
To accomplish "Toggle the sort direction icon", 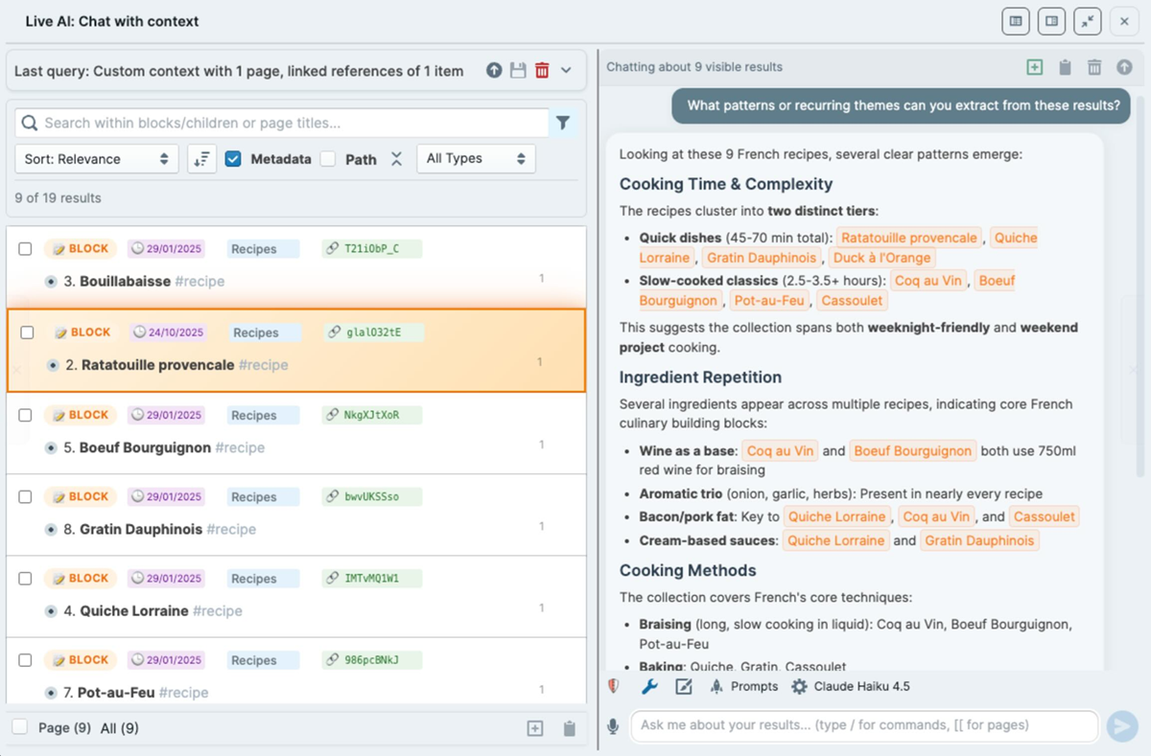I will [201, 159].
